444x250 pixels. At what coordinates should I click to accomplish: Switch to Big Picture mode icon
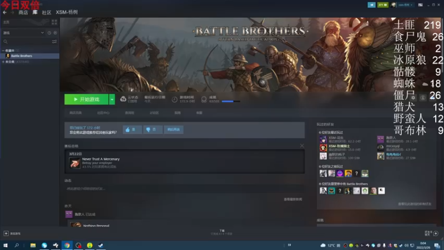click(421, 5)
